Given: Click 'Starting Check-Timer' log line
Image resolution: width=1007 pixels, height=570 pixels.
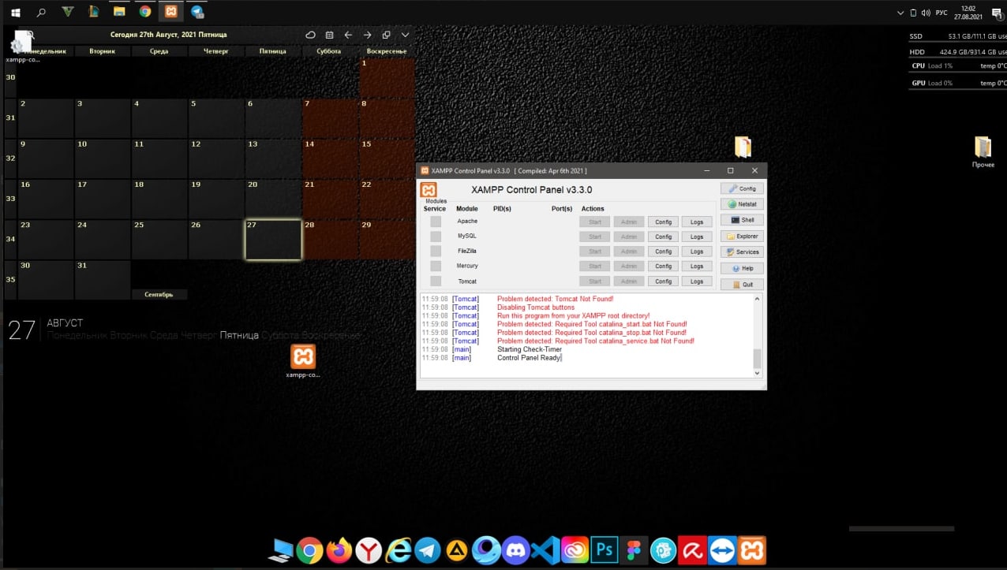Looking at the screenshot, I should pos(530,349).
